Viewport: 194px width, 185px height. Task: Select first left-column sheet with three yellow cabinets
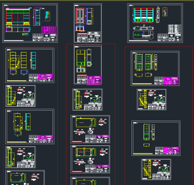[x=30, y=66]
